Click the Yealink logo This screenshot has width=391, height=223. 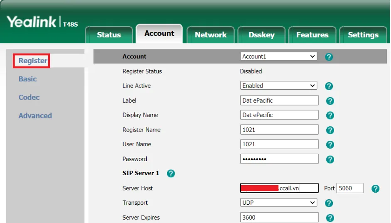pyautogui.click(x=32, y=22)
